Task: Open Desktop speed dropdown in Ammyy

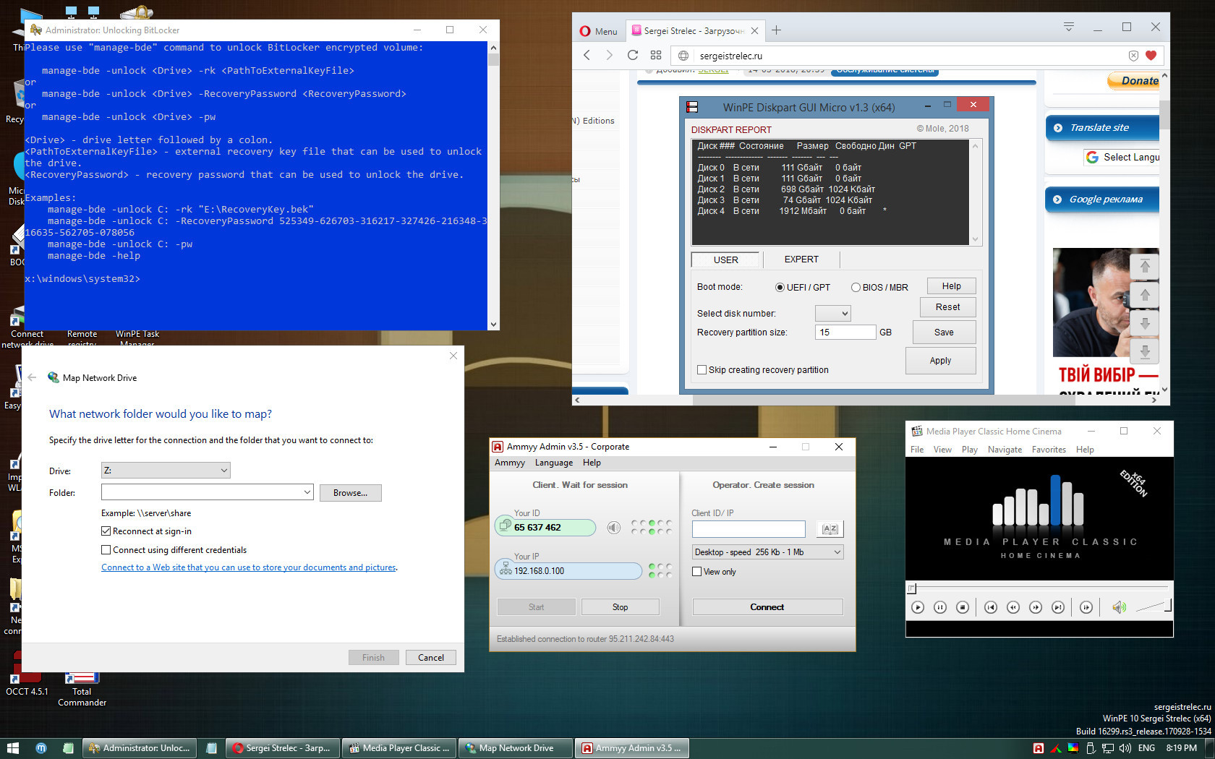Action: pos(767,552)
